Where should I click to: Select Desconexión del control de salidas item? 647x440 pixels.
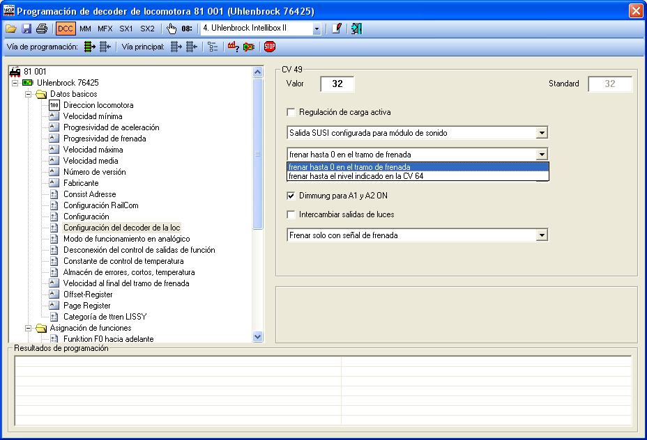point(139,250)
